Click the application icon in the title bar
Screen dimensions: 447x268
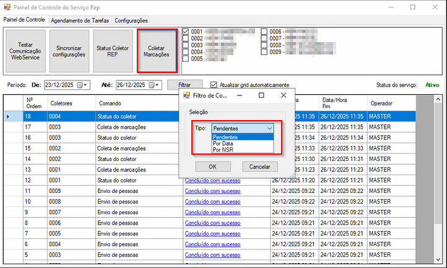coord(6,7)
